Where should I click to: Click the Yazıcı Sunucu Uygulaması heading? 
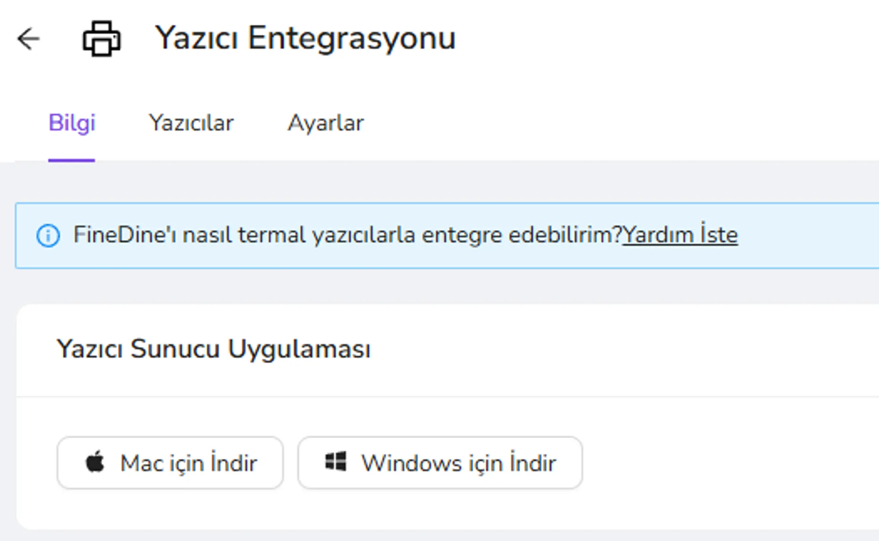(213, 349)
